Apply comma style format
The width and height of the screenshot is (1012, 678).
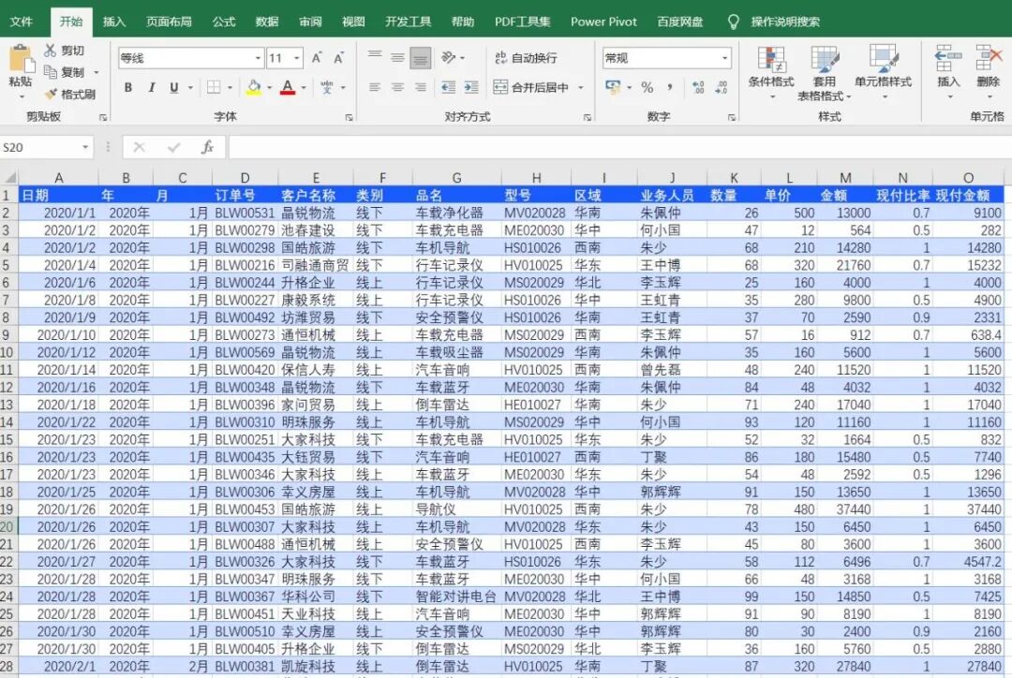670,87
